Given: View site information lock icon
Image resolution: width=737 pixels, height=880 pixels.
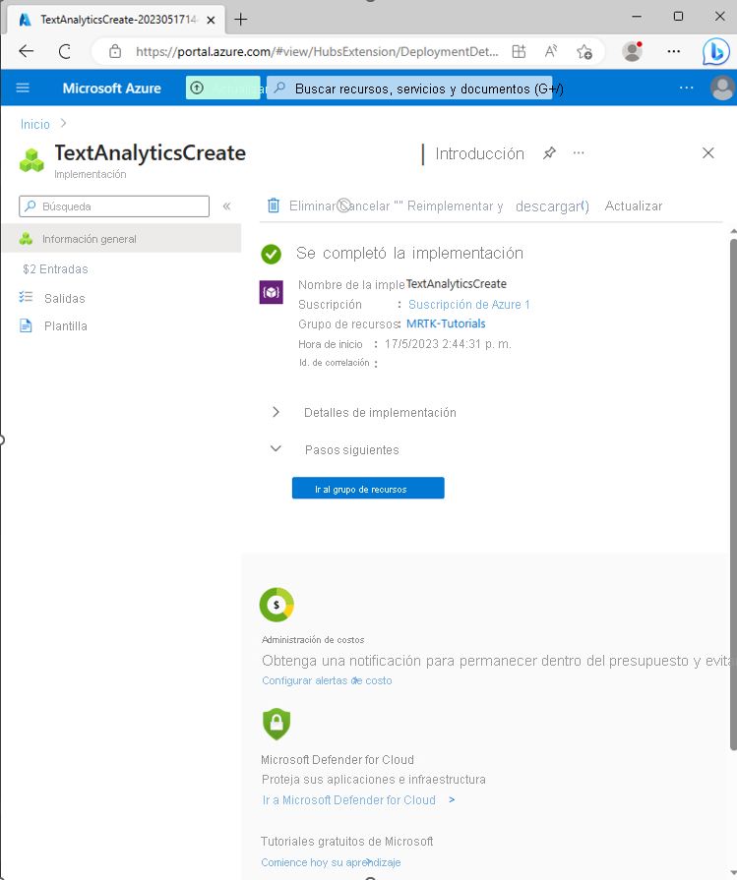Looking at the screenshot, I should click(115, 52).
